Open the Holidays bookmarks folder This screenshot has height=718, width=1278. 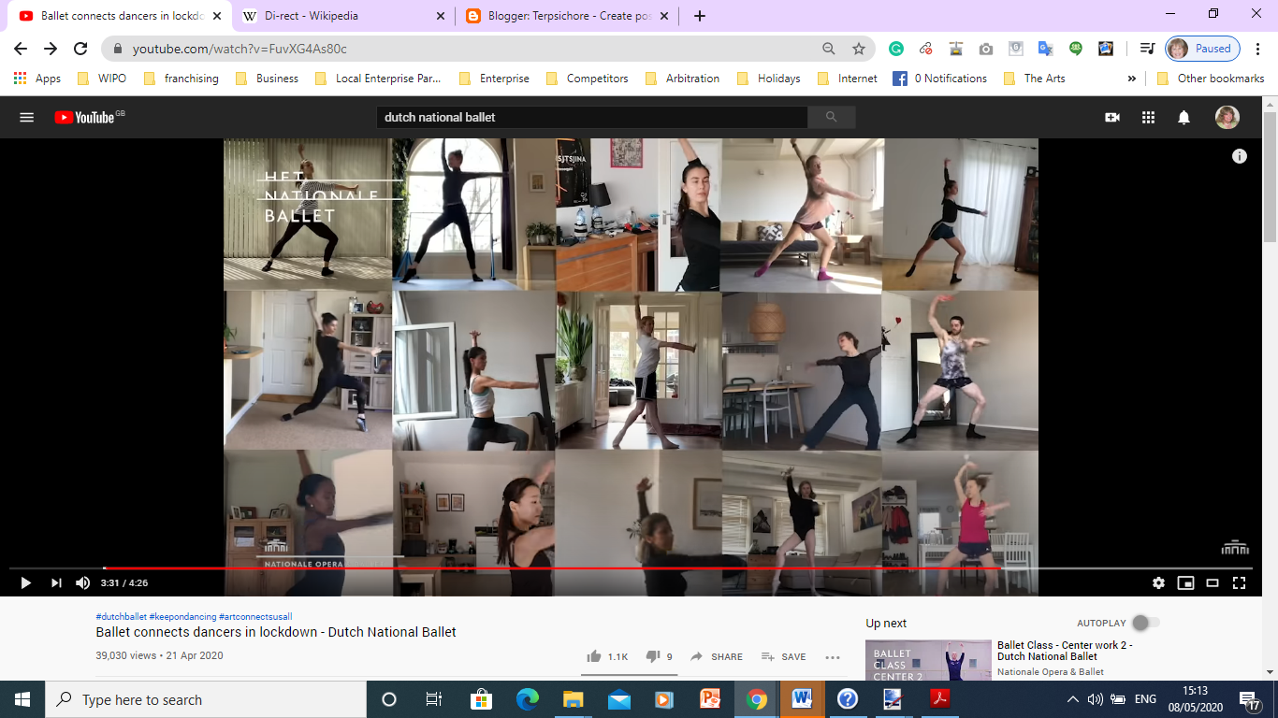(x=768, y=79)
